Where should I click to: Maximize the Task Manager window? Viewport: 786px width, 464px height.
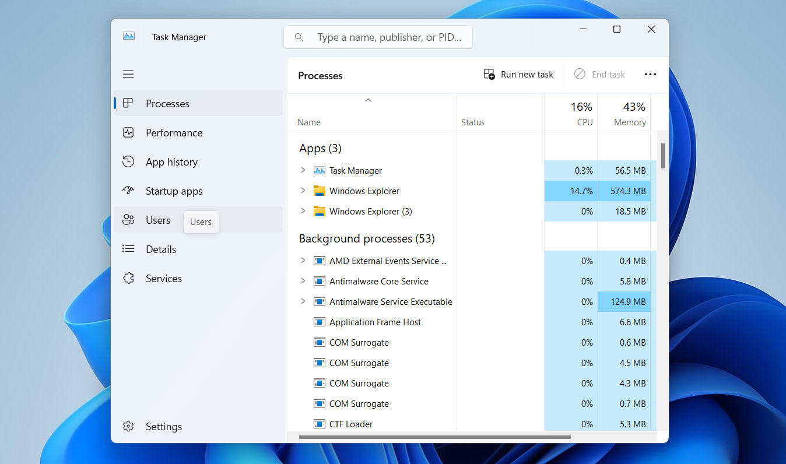pos(616,29)
